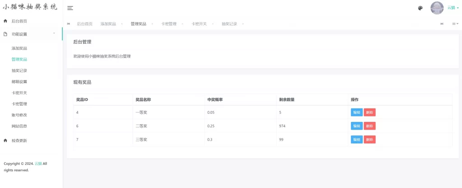This screenshot has height=188, width=462.
Task: Select the 三等奖 name cell
Action: click(169, 139)
